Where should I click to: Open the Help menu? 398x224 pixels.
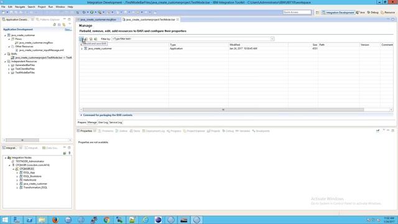point(70,7)
